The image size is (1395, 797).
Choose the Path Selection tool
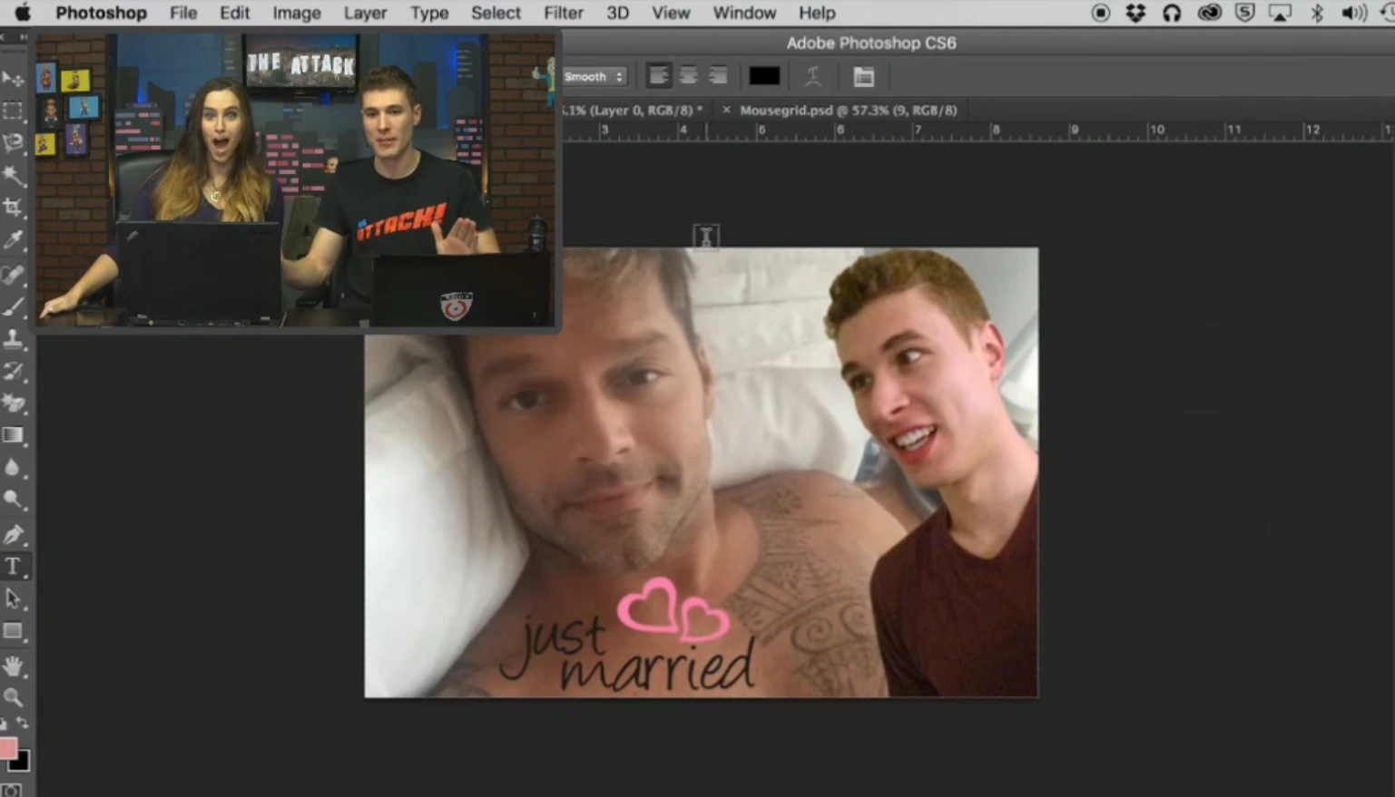(13, 598)
